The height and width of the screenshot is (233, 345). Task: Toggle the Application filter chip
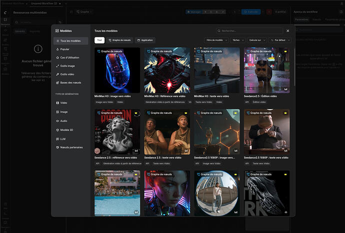145,40
